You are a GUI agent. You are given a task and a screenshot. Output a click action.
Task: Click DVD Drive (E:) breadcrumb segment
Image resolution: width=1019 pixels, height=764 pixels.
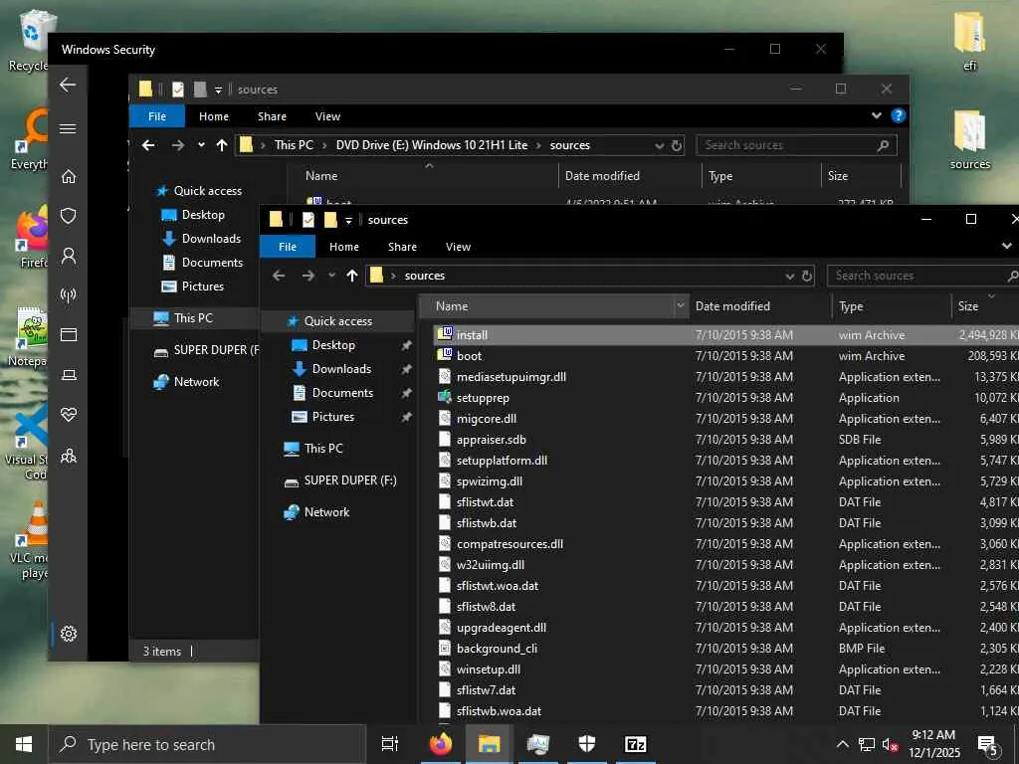coord(432,145)
